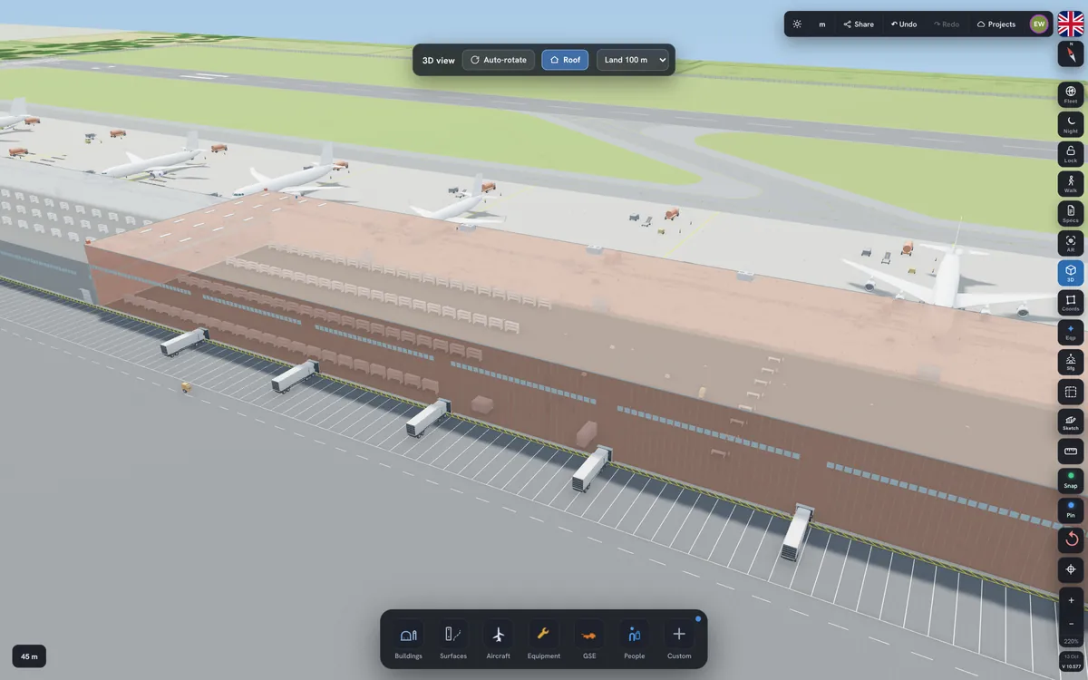
Task: Add a Custom object
Action: [679, 640]
